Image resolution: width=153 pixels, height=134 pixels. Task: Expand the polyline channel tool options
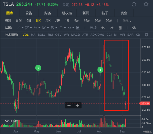coord(31,28)
